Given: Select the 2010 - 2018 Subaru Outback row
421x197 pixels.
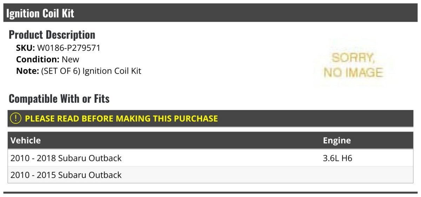Looking at the screenshot, I should point(210,158).
